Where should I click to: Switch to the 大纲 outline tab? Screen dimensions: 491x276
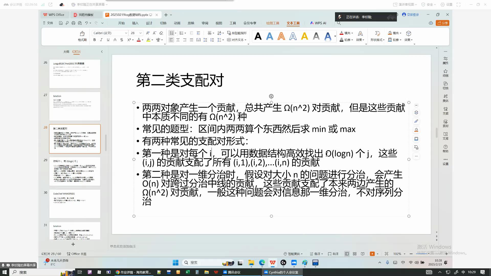(x=66, y=52)
